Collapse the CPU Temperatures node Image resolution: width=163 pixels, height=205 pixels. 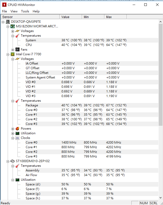click(13, 101)
